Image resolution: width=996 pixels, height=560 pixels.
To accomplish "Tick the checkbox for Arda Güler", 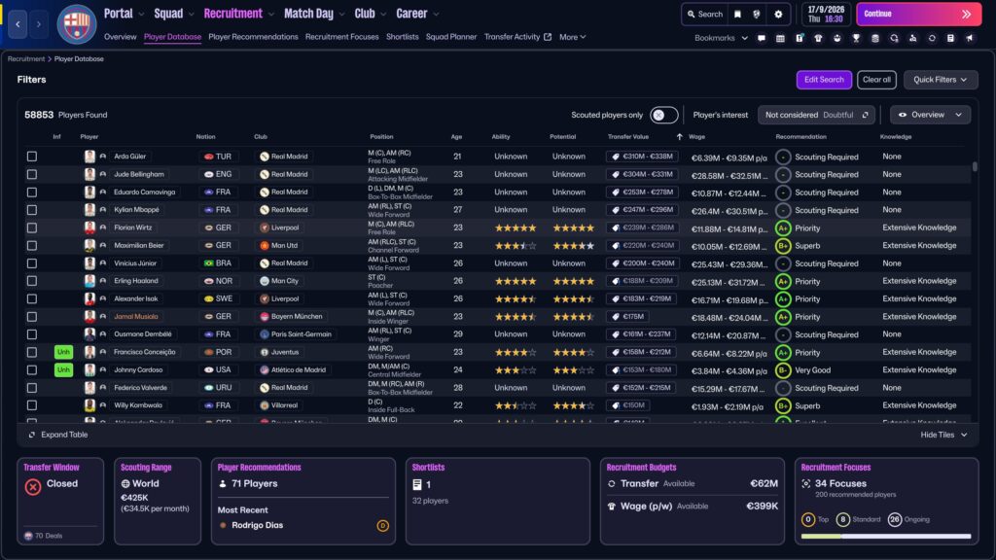I will pyautogui.click(x=32, y=157).
